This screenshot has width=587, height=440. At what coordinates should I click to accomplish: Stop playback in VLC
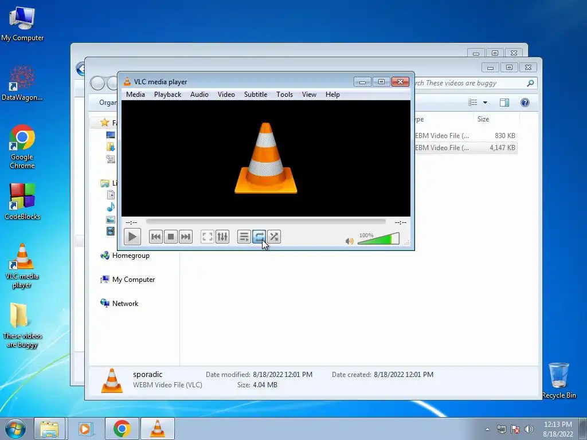171,237
